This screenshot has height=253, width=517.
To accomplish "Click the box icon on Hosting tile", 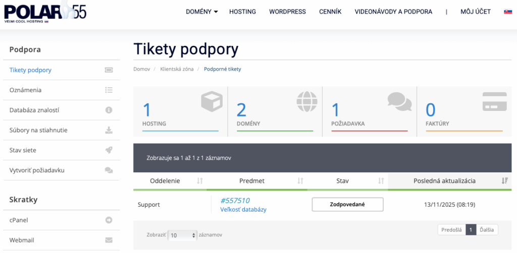I will tap(212, 101).
